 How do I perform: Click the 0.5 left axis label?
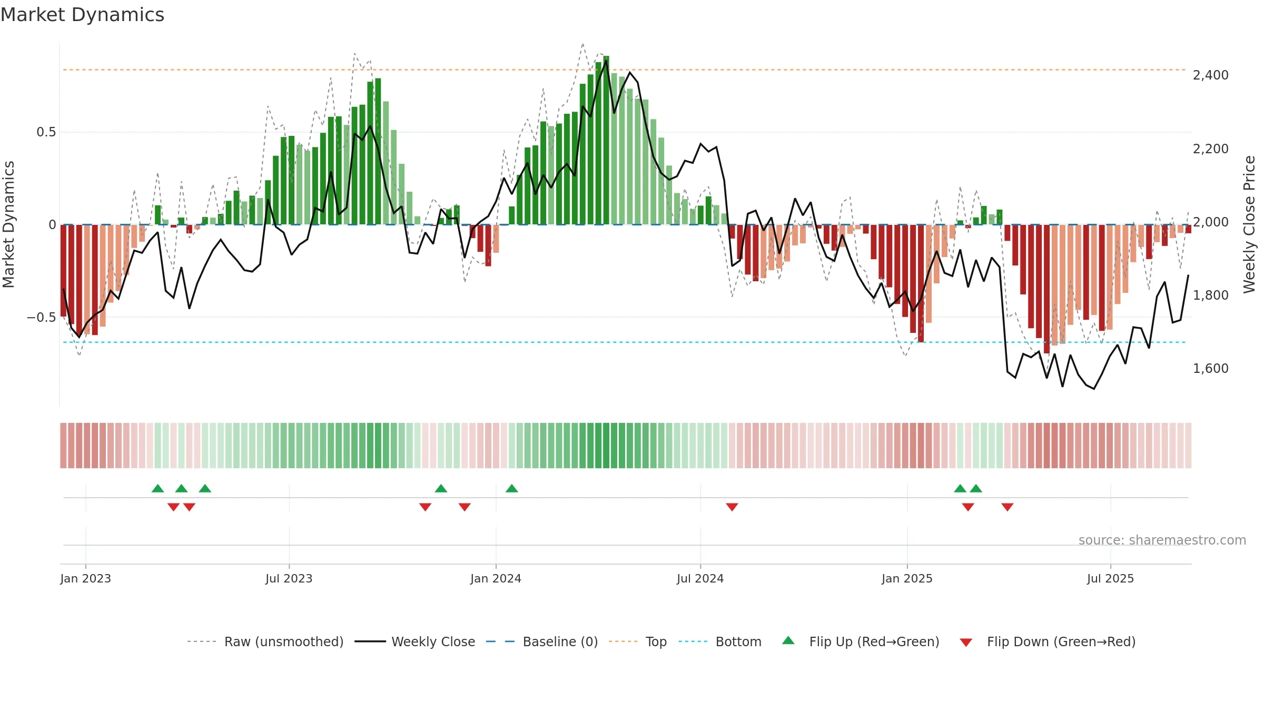46,132
